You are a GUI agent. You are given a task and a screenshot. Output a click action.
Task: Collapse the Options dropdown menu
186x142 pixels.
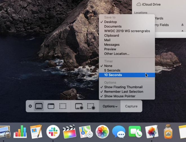(110, 106)
